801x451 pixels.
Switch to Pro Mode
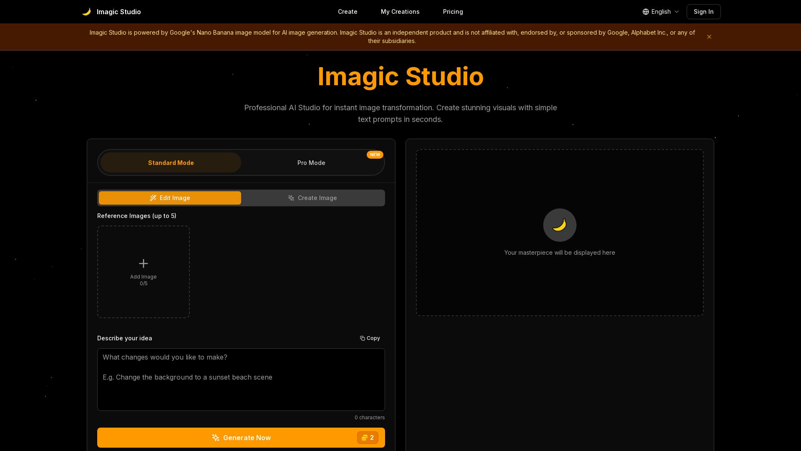tap(311, 162)
